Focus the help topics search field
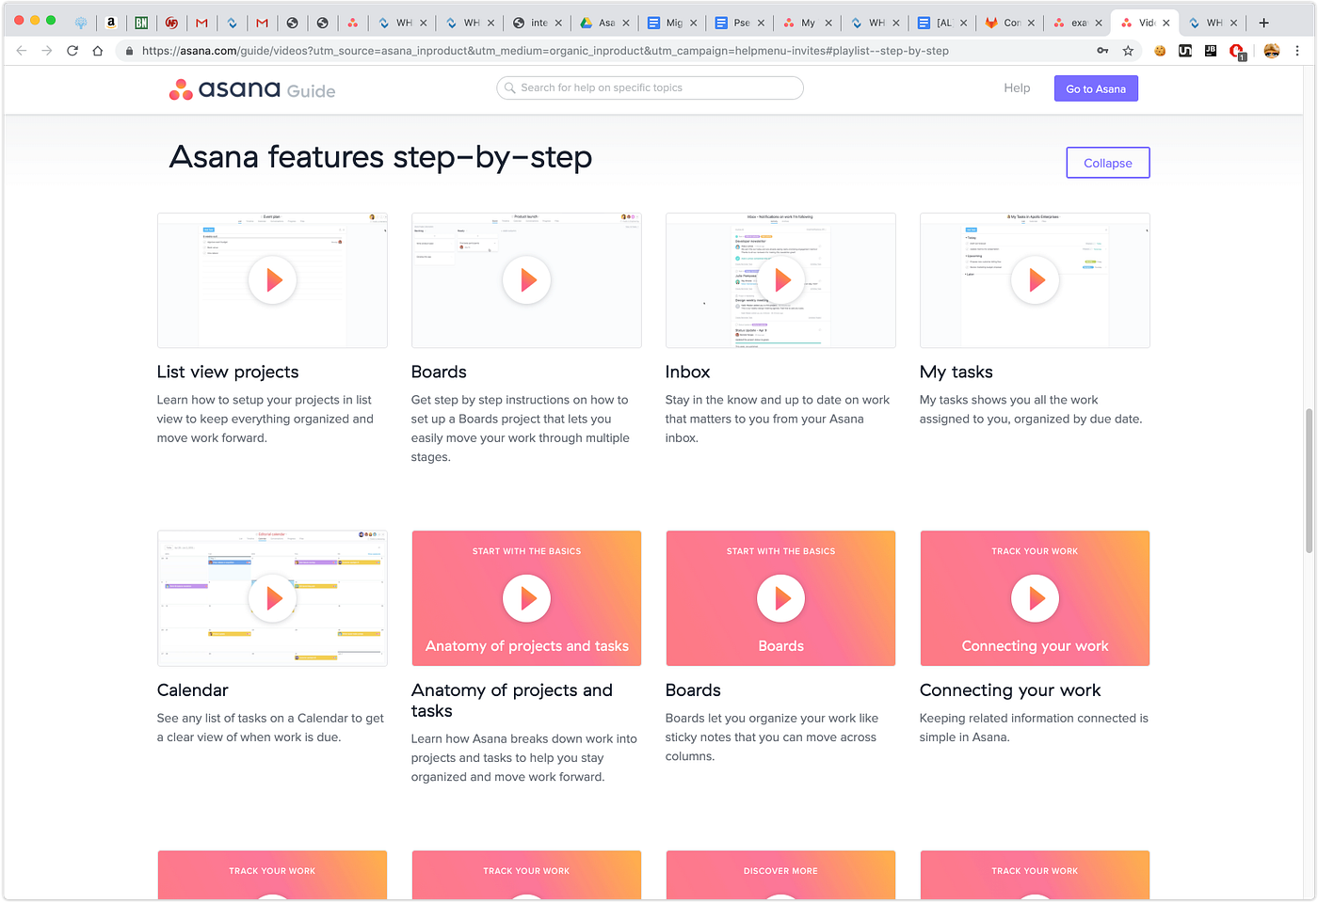Viewport: 1318px width, 903px height. (x=650, y=87)
